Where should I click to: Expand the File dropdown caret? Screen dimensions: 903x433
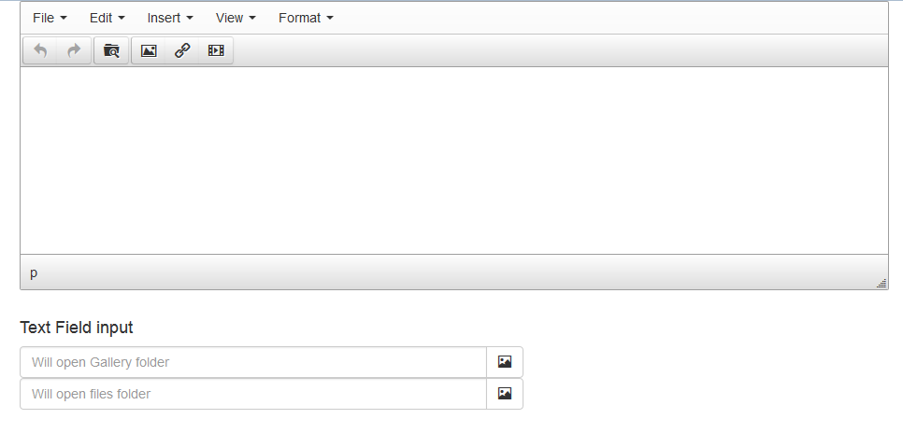click(x=64, y=19)
